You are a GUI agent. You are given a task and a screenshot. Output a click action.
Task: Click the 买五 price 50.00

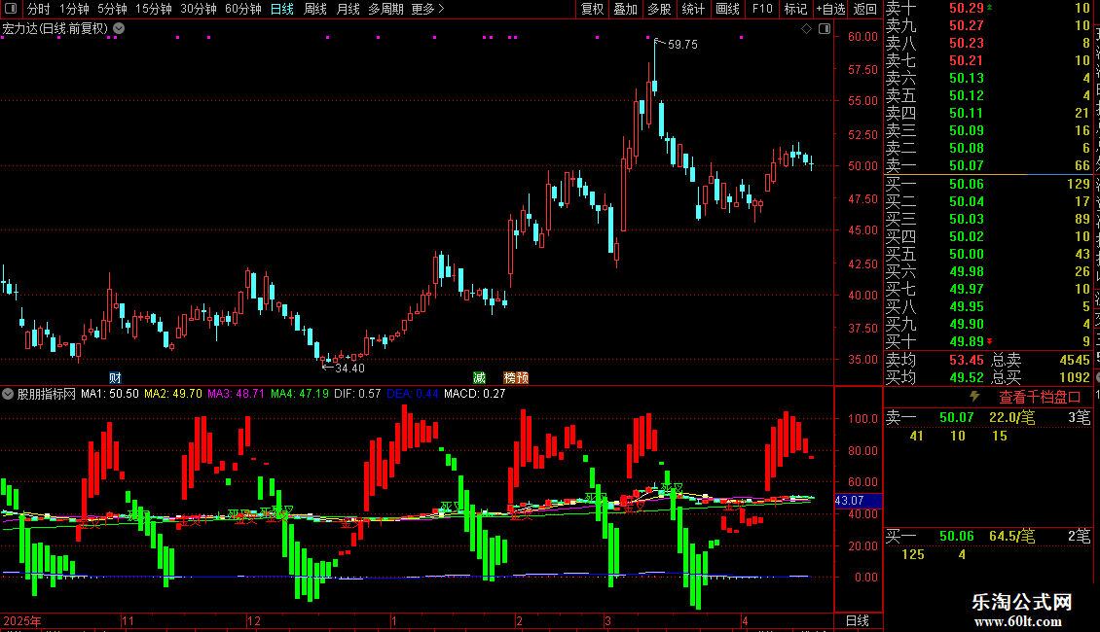(x=966, y=254)
